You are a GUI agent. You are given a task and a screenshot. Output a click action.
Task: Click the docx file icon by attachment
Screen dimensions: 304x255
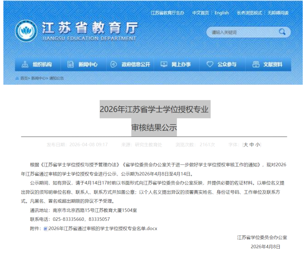[45, 228]
